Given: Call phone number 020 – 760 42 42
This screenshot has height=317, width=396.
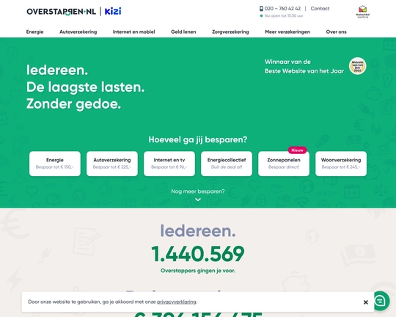Looking at the screenshot, I should click(282, 9).
